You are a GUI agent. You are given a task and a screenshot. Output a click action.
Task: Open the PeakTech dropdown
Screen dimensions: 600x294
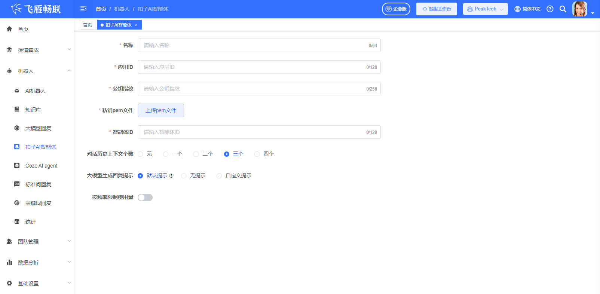pos(485,9)
